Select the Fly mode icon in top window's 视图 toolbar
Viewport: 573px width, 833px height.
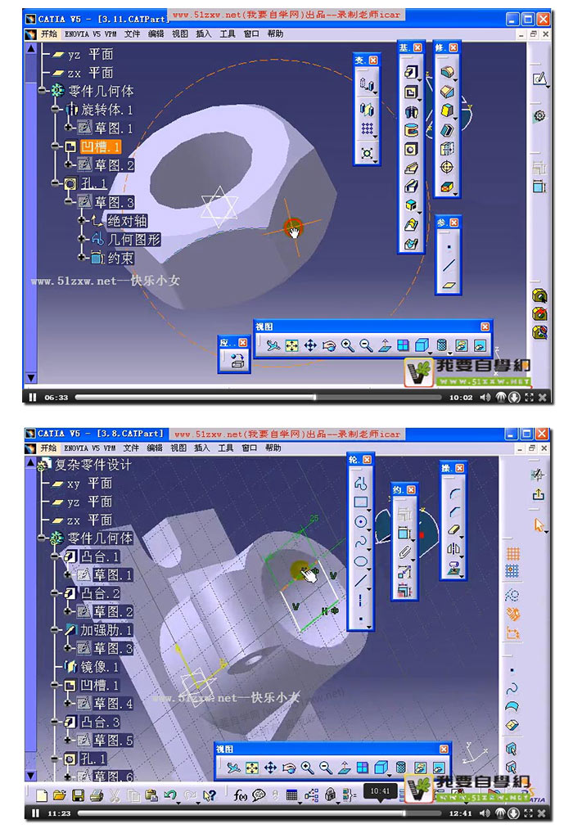tap(273, 346)
